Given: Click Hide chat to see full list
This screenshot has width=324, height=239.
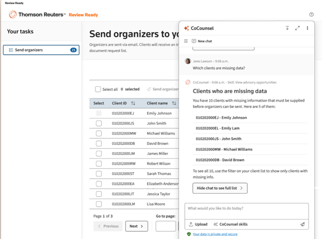Looking at the screenshot, I should click(220, 188).
